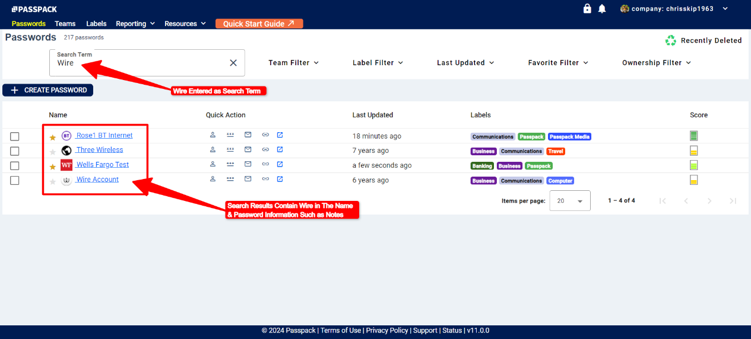Sort by the Score column header

699,115
